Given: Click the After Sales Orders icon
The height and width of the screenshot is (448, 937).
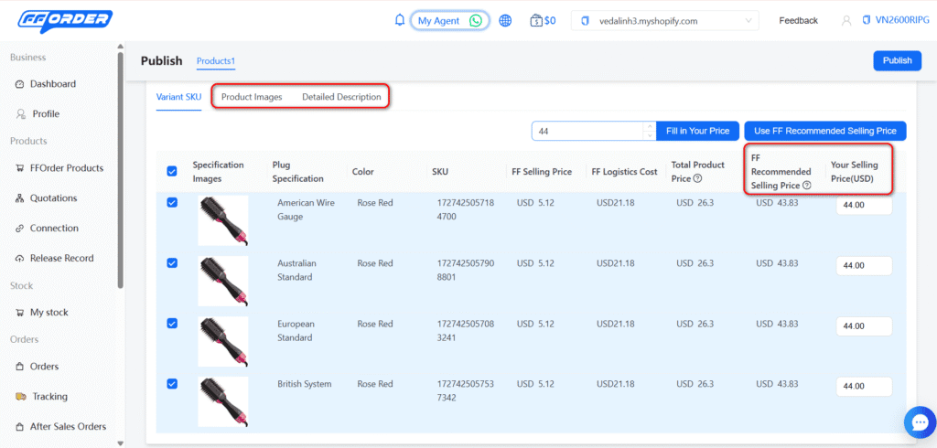Looking at the screenshot, I should click(20, 427).
